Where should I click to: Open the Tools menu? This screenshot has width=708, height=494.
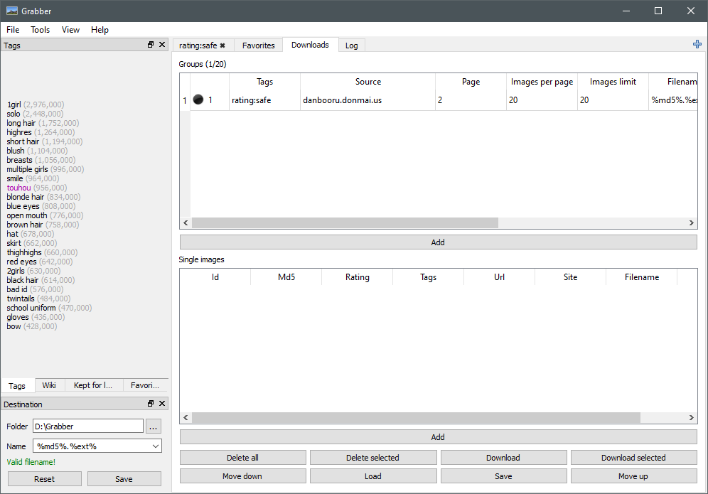click(41, 30)
